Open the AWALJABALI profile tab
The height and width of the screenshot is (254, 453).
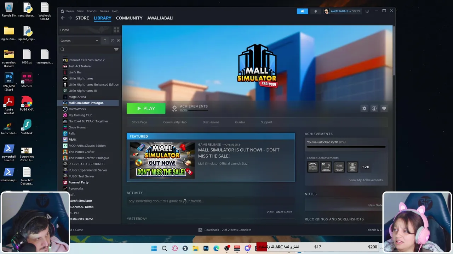pyautogui.click(x=160, y=18)
